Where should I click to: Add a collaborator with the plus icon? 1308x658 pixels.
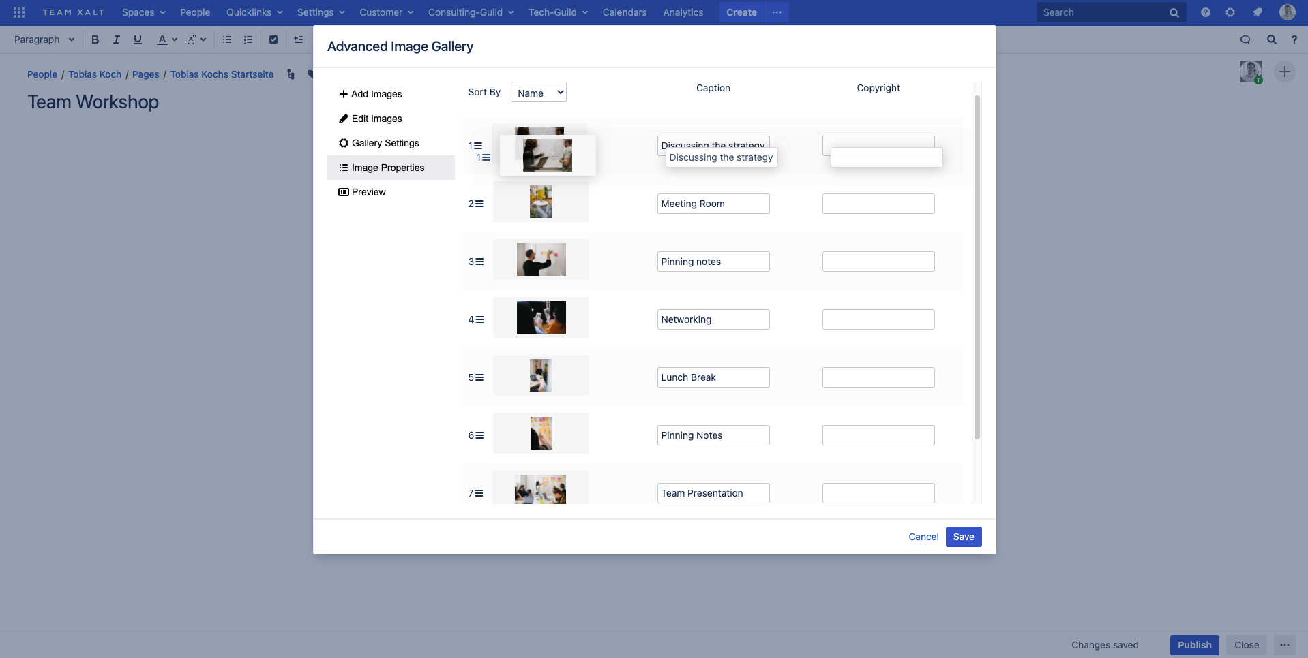(x=1285, y=72)
